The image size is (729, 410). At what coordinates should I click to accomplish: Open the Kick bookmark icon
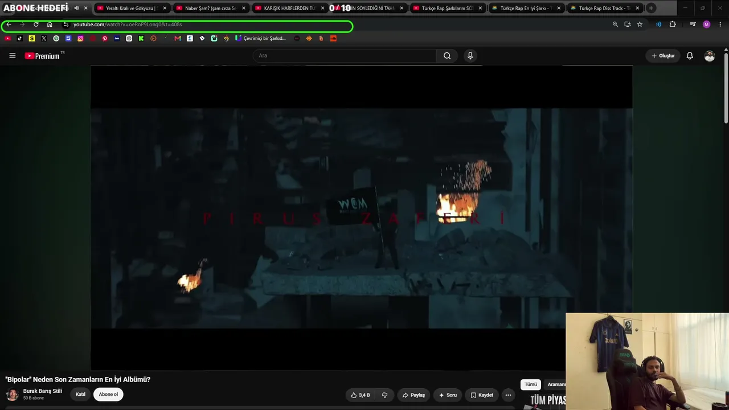pyautogui.click(x=141, y=39)
